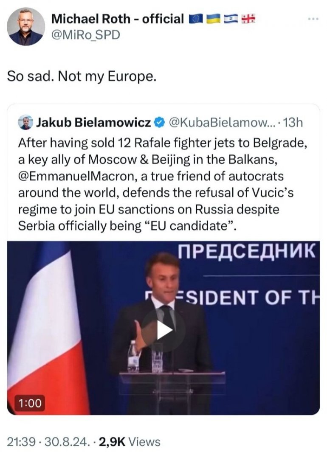The image size is (327, 458).
Task: Click the 13h quoted tweet timestamp
Action: pyautogui.click(x=293, y=123)
